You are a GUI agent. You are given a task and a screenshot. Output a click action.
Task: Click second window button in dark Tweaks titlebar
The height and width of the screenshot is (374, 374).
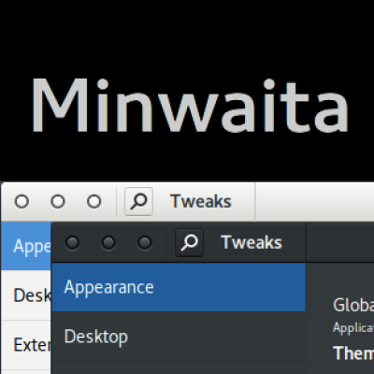tap(108, 242)
